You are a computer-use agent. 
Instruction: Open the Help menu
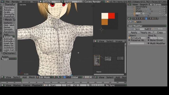(x=35, y=2)
